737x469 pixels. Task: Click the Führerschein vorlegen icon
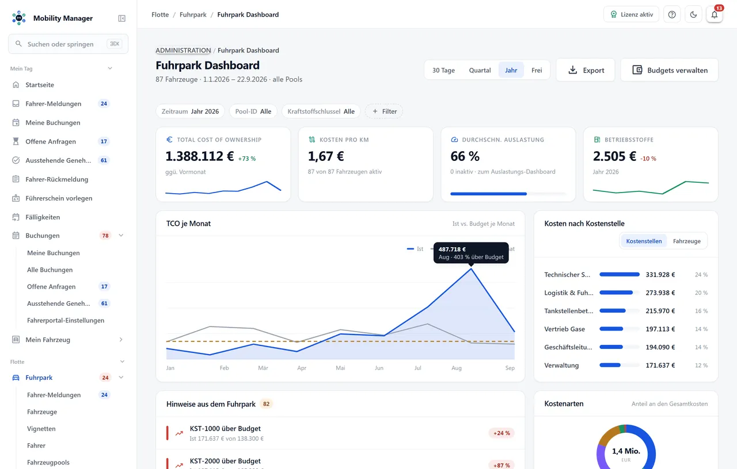16,198
